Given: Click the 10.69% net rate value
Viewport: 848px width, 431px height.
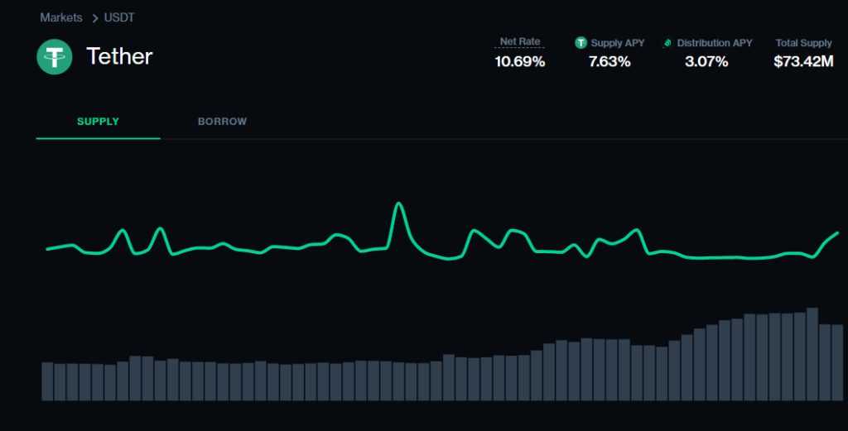Looking at the screenshot, I should 520,61.
